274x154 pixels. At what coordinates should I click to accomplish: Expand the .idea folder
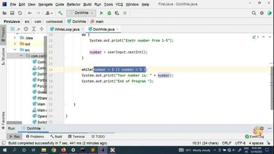15,38
